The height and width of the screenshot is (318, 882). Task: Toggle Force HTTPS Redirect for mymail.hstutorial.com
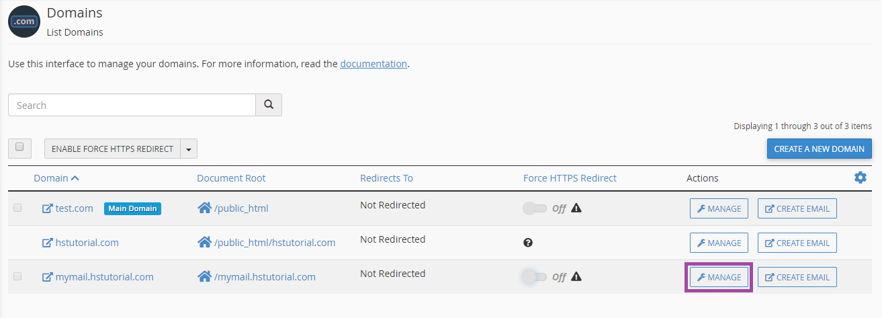[x=535, y=277]
